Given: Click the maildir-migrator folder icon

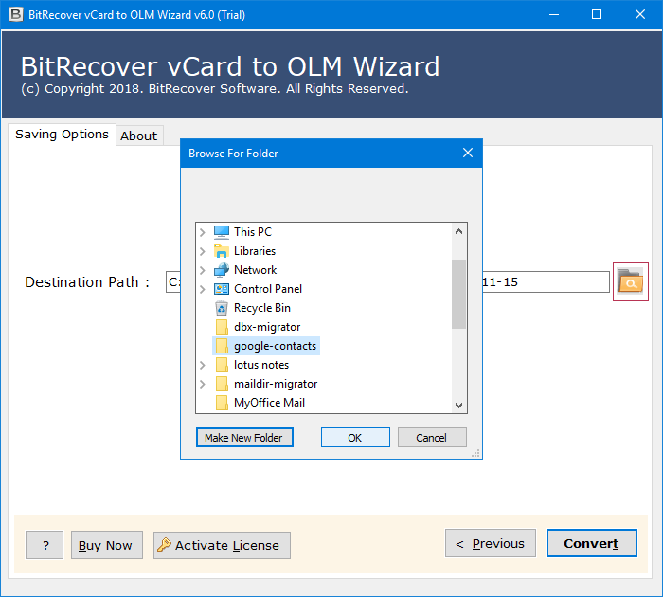Looking at the screenshot, I should tap(222, 384).
